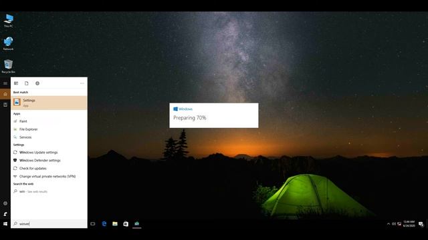This screenshot has width=428, height=240.
Task: Filter search results by Documents icon
Action: (x=27, y=83)
